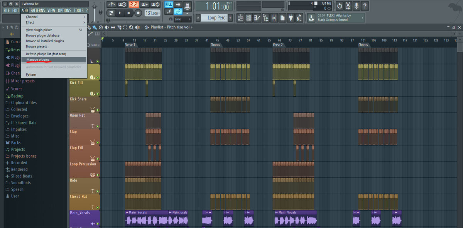The width and height of the screenshot is (463, 228).
Task: Mute the Kick Snare track
Action: (x=98, y=110)
